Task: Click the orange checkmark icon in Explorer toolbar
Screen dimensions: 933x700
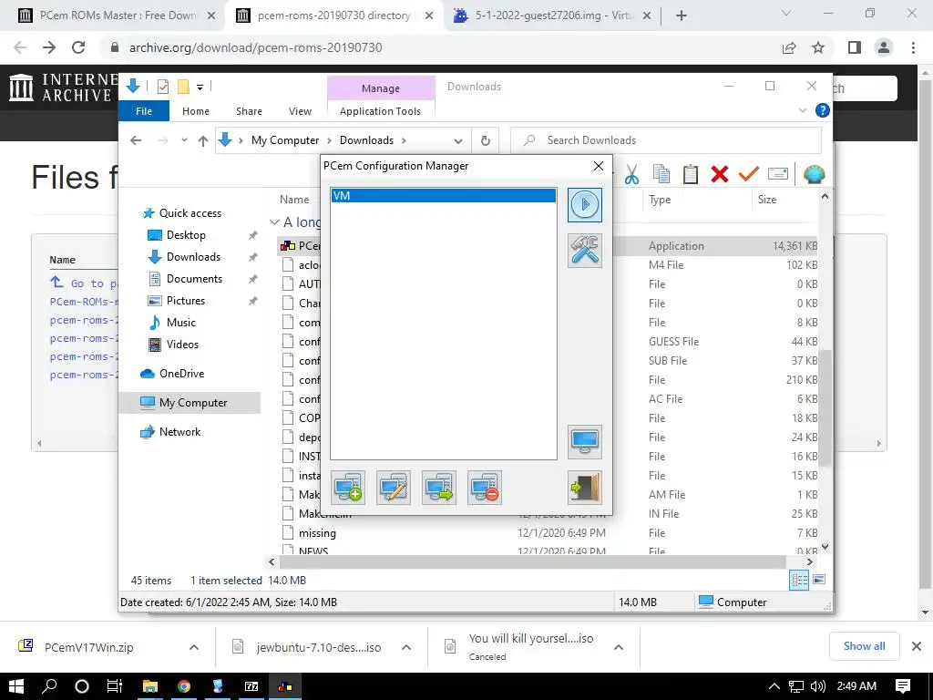Action: pos(749,174)
